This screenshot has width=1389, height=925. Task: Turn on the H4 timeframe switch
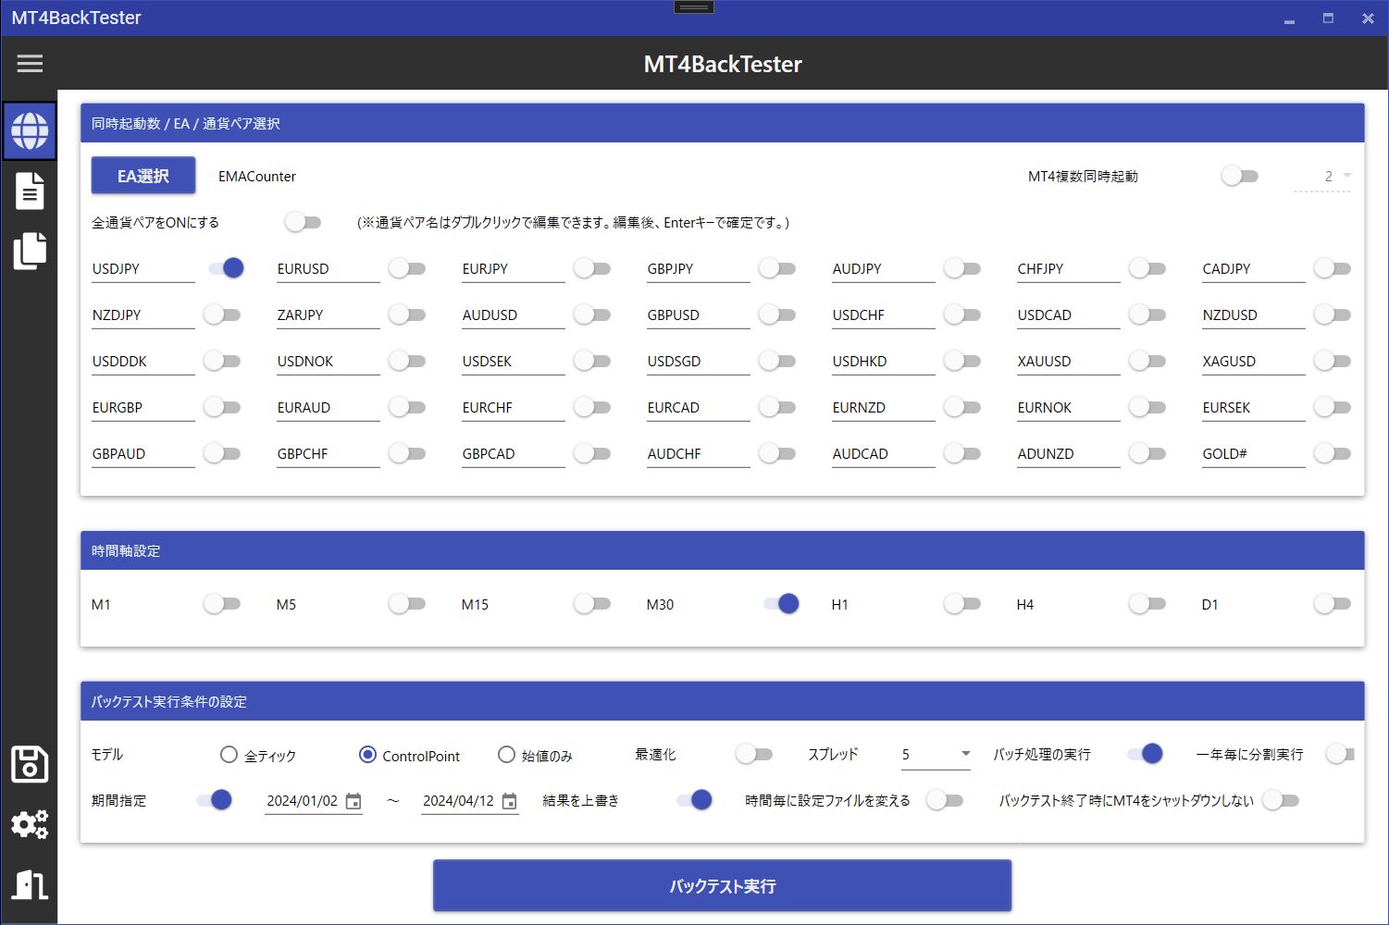(1147, 604)
